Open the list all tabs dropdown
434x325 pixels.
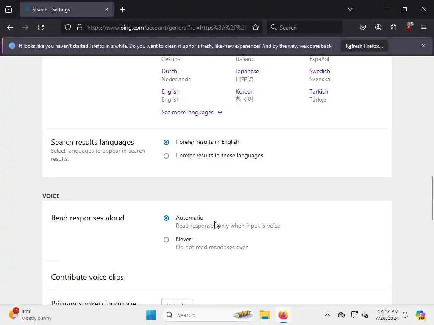pyautogui.click(x=350, y=9)
